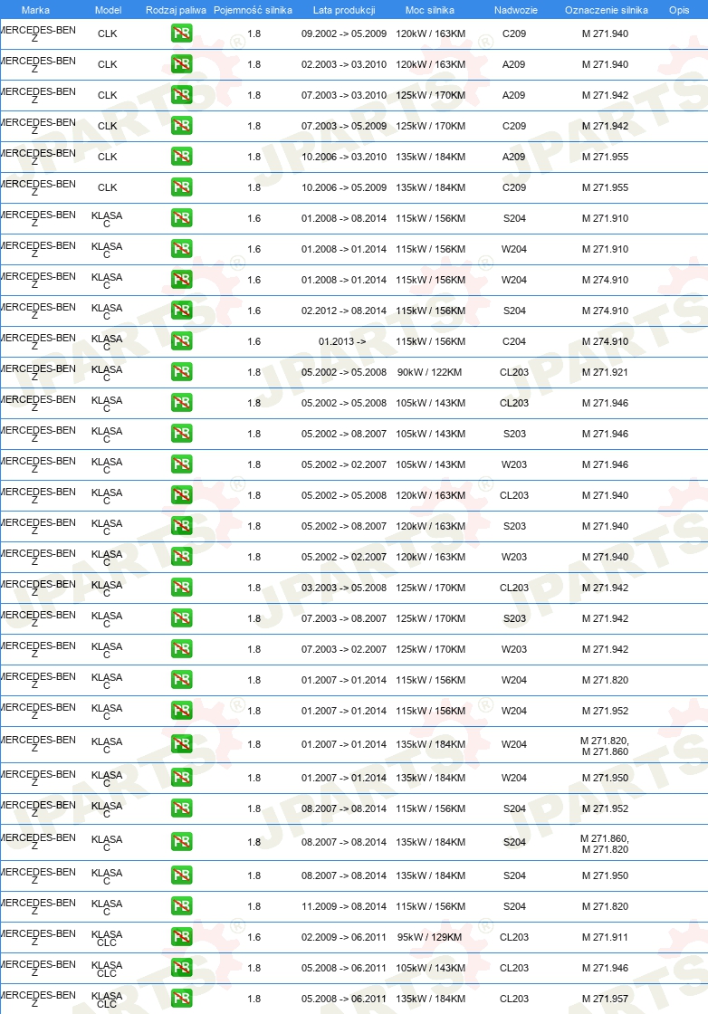Click the power cell 95kW / 129KM
This screenshot has width=708, height=1014.
(430, 937)
